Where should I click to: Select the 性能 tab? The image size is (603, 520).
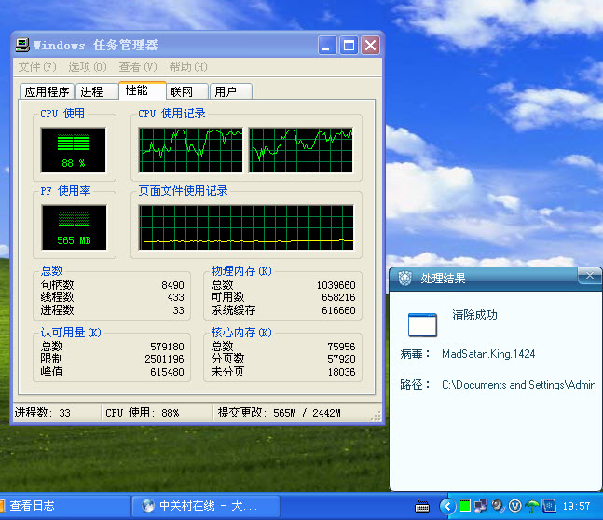pyautogui.click(x=143, y=90)
